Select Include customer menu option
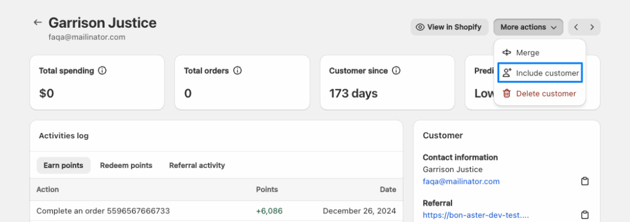The height and width of the screenshot is (222, 630). click(540, 73)
